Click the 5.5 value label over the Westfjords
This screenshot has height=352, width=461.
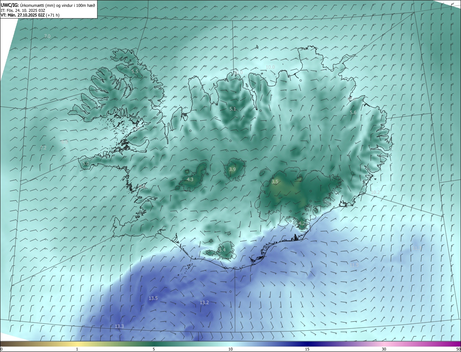pyautogui.click(x=135, y=72)
